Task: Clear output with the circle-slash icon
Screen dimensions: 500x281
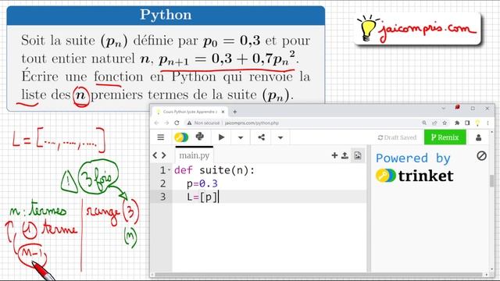Action: (x=481, y=156)
